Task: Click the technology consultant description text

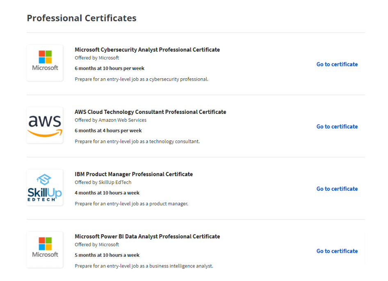Action: pyautogui.click(x=137, y=142)
